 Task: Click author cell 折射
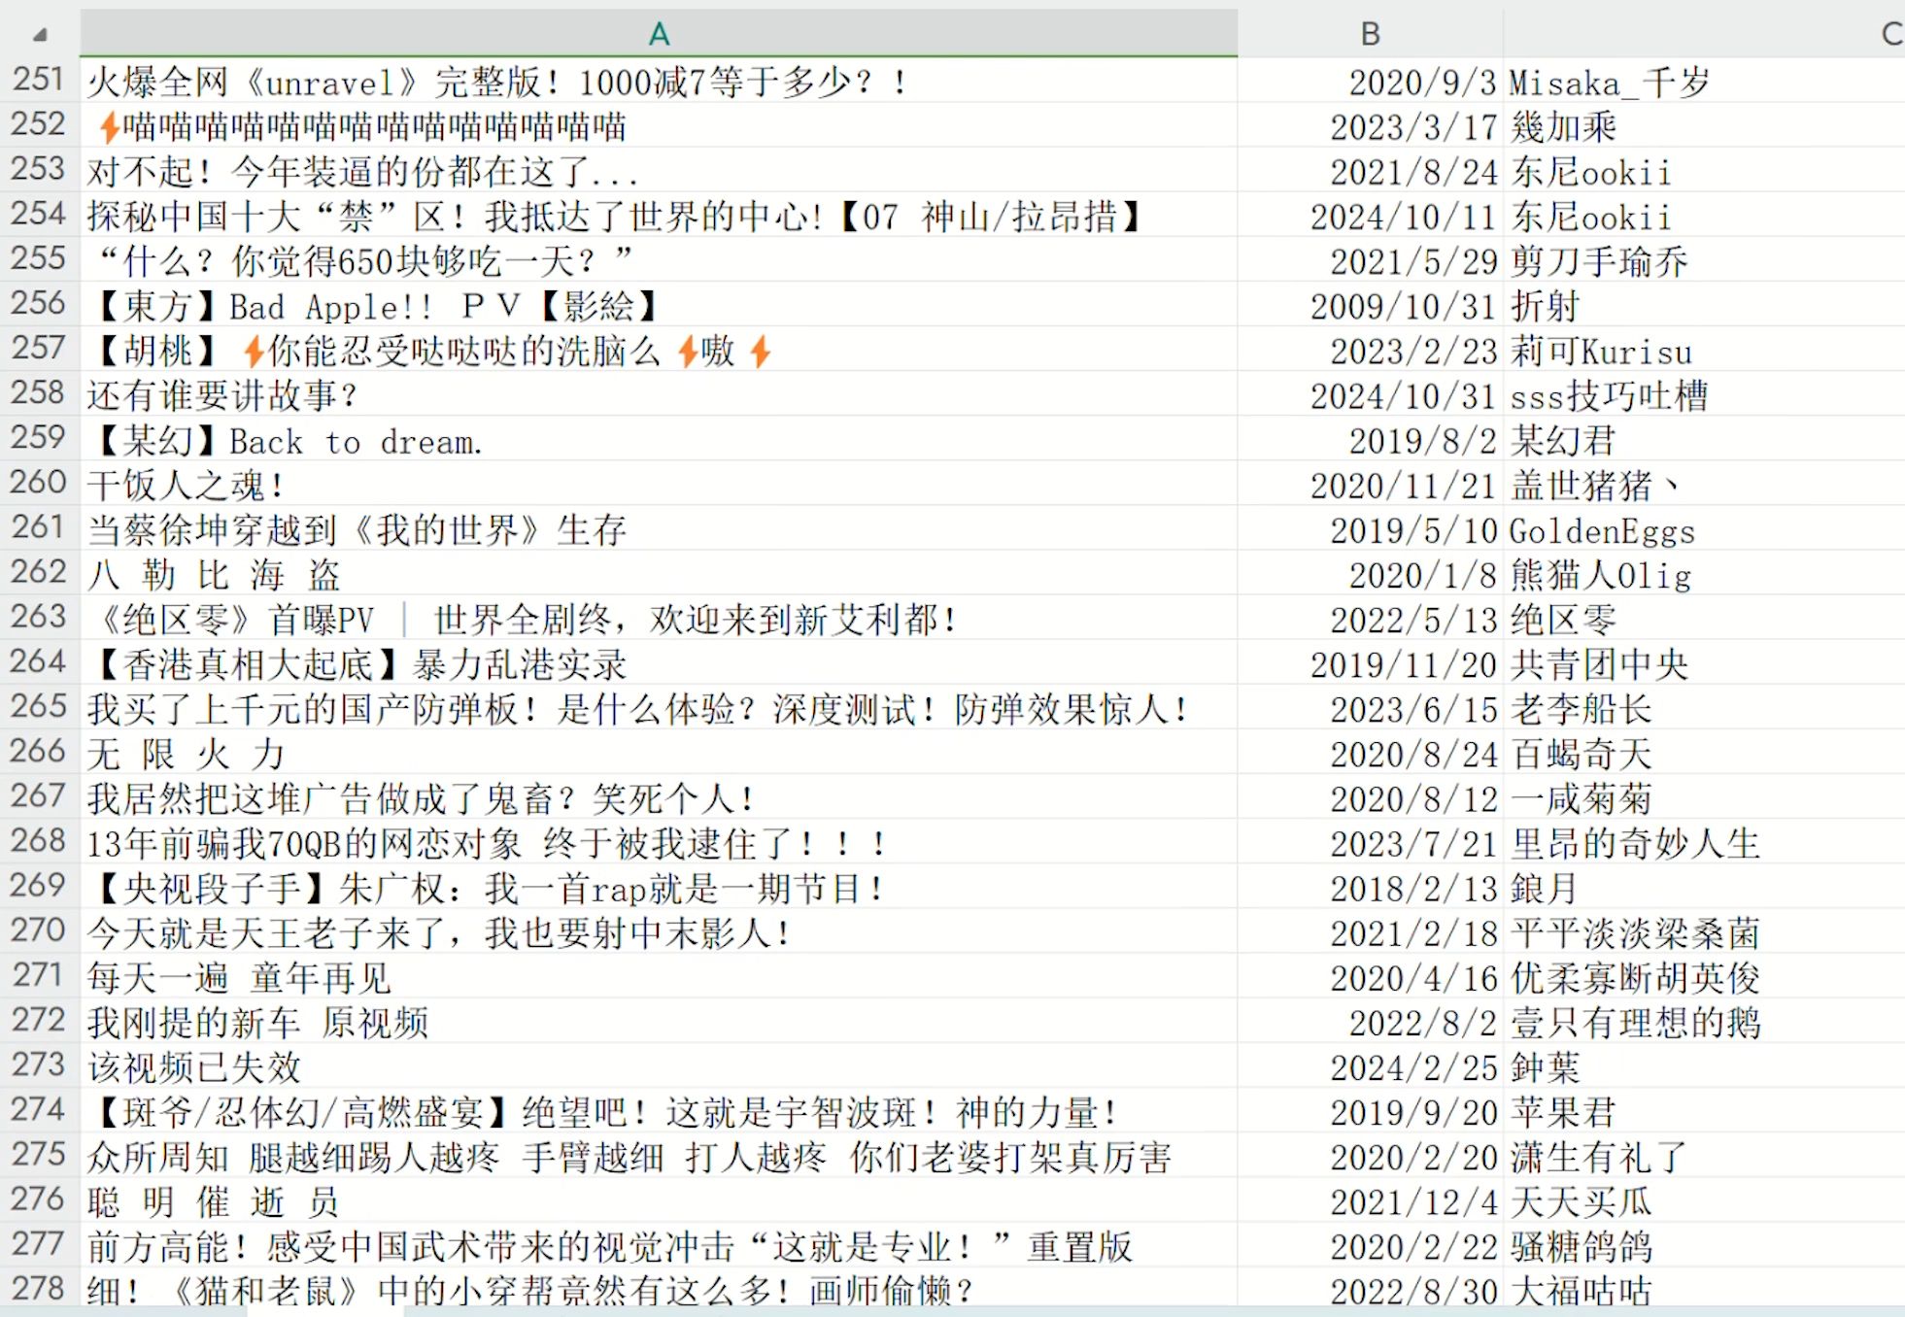1704,304
